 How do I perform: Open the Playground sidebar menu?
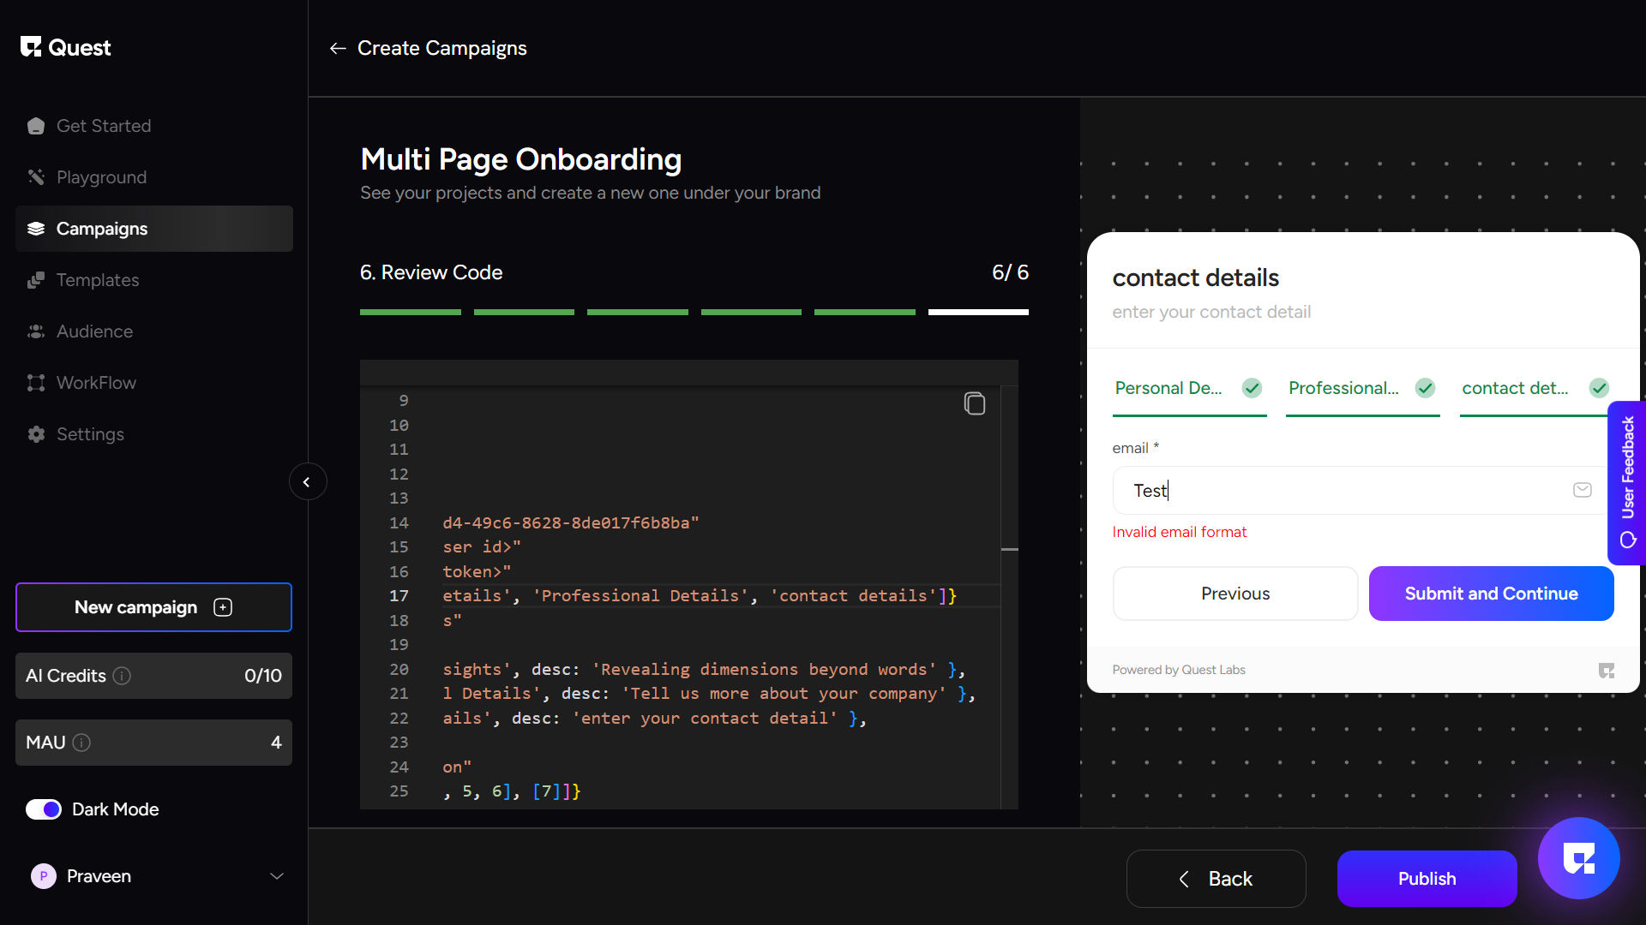(x=101, y=177)
